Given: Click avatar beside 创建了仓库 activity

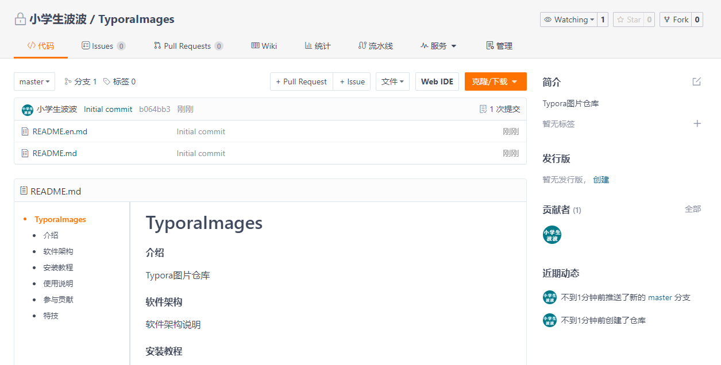Looking at the screenshot, I should point(550,320).
